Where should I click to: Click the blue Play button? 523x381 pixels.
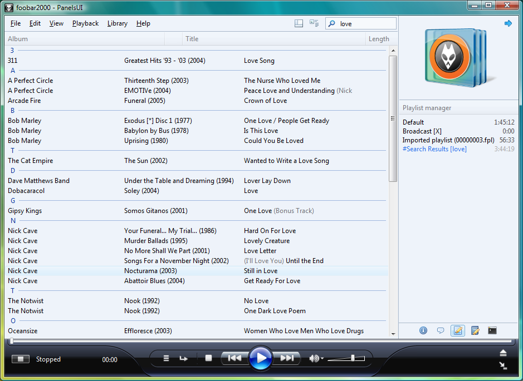[x=260, y=358]
